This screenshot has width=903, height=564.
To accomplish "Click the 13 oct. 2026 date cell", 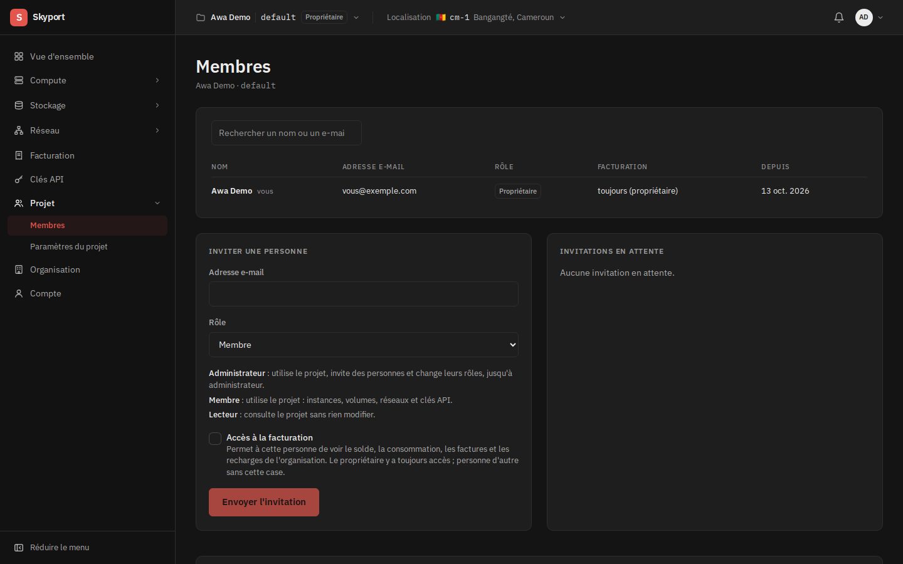I will pos(785,191).
